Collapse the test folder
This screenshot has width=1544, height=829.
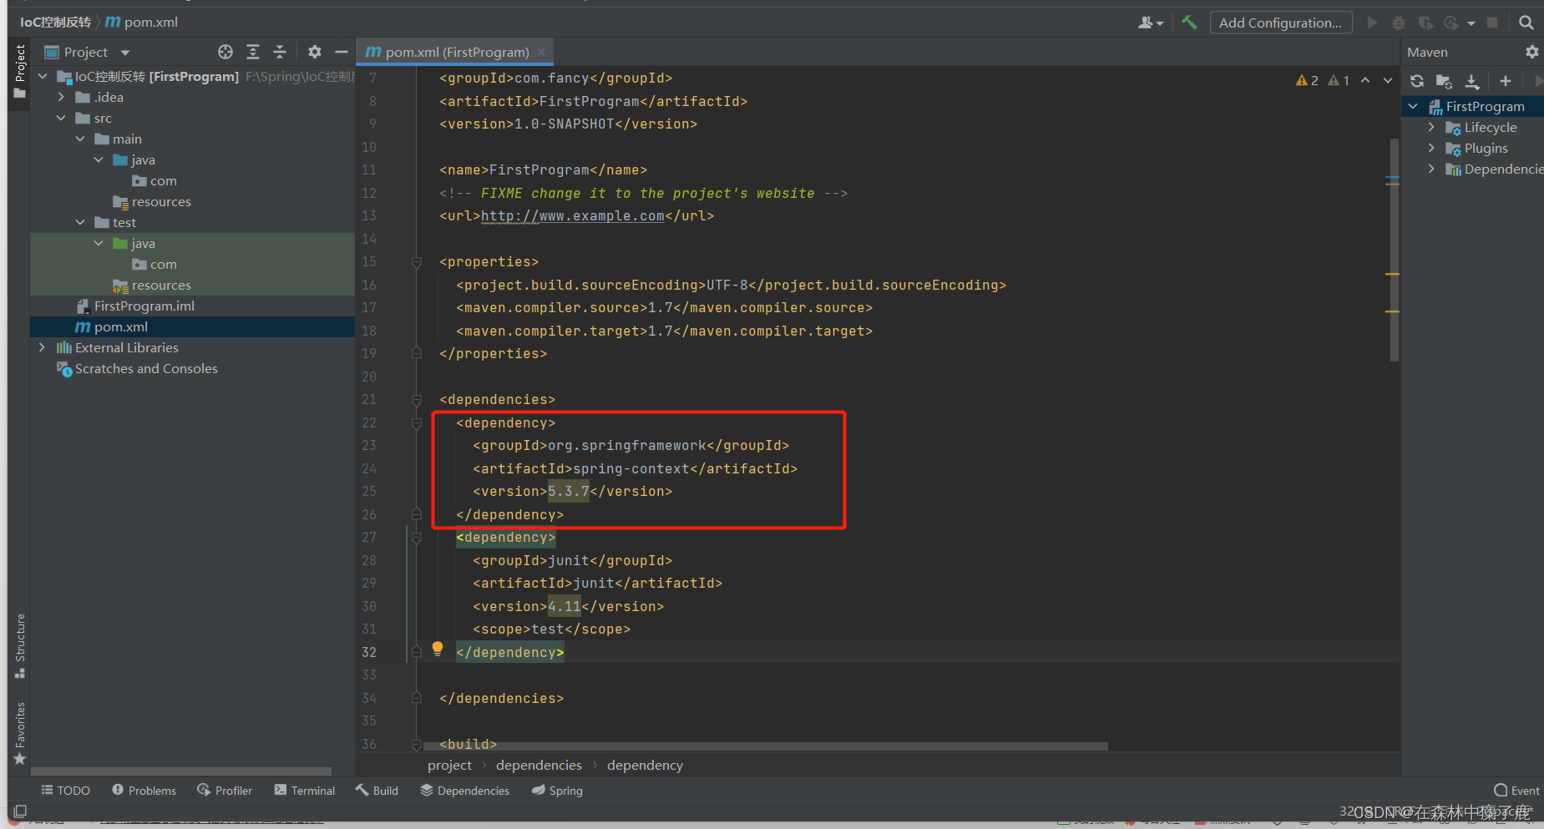tap(80, 222)
